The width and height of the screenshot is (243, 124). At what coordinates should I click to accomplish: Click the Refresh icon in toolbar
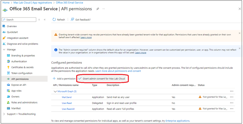(54, 20)
